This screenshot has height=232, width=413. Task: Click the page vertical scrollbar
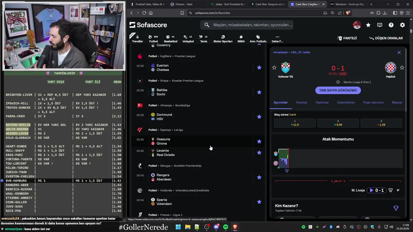coord(411,31)
